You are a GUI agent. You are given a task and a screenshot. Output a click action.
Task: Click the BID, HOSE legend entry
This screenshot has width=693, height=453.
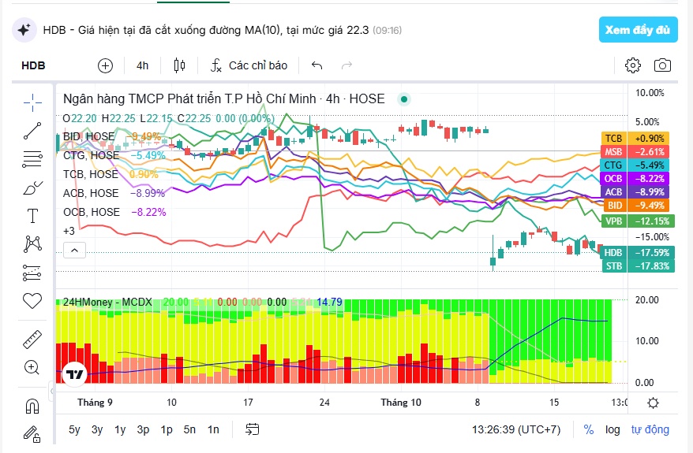89,137
